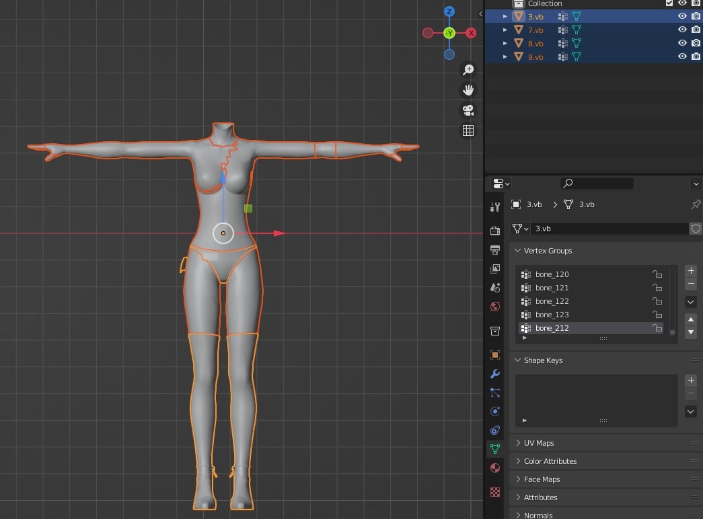Open the Tool properties tab
Image resolution: width=703 pixels, height=519 pixels.
495,206
